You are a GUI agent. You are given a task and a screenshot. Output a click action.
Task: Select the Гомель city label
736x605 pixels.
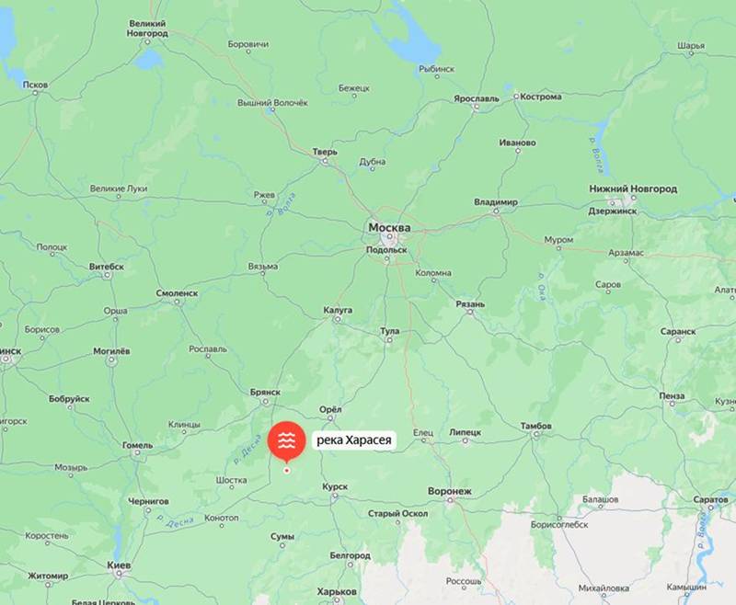pos(137,445)
